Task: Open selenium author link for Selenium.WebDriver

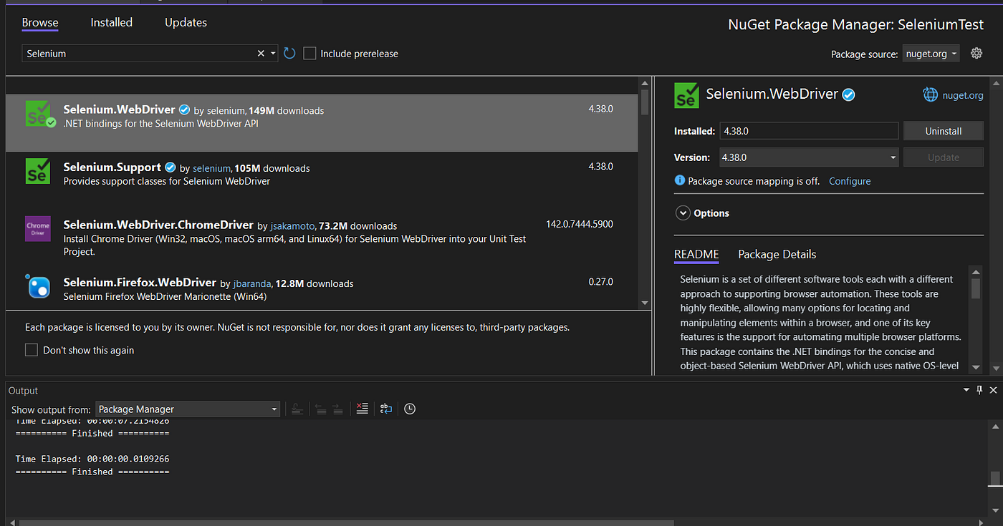Action: 226,111
